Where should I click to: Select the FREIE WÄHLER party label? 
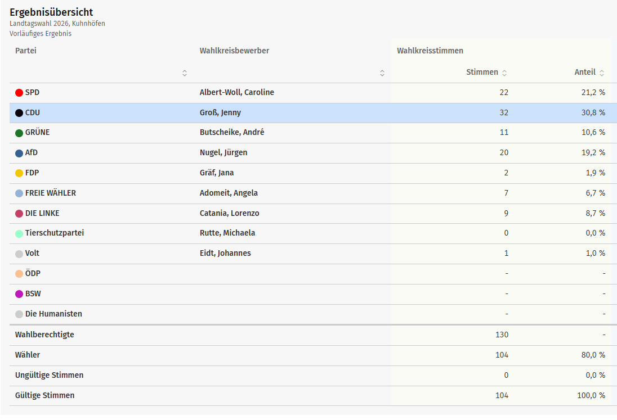pos(51,193)
